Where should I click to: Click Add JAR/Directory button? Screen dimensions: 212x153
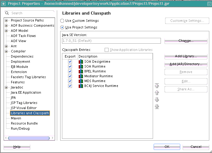[186, 64]
